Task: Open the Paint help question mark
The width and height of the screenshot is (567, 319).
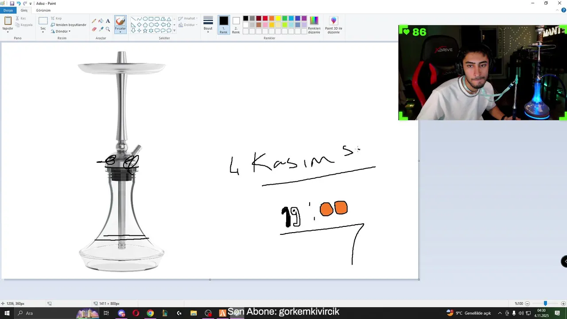Action: click(563, 10)
